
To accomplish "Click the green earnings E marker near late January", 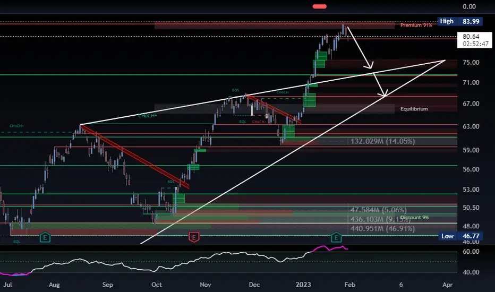I will [336, 237].
